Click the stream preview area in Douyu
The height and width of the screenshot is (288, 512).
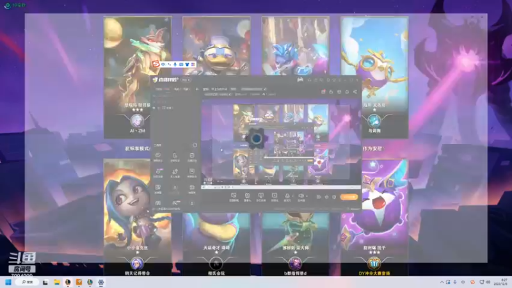[x=281, y=145]
